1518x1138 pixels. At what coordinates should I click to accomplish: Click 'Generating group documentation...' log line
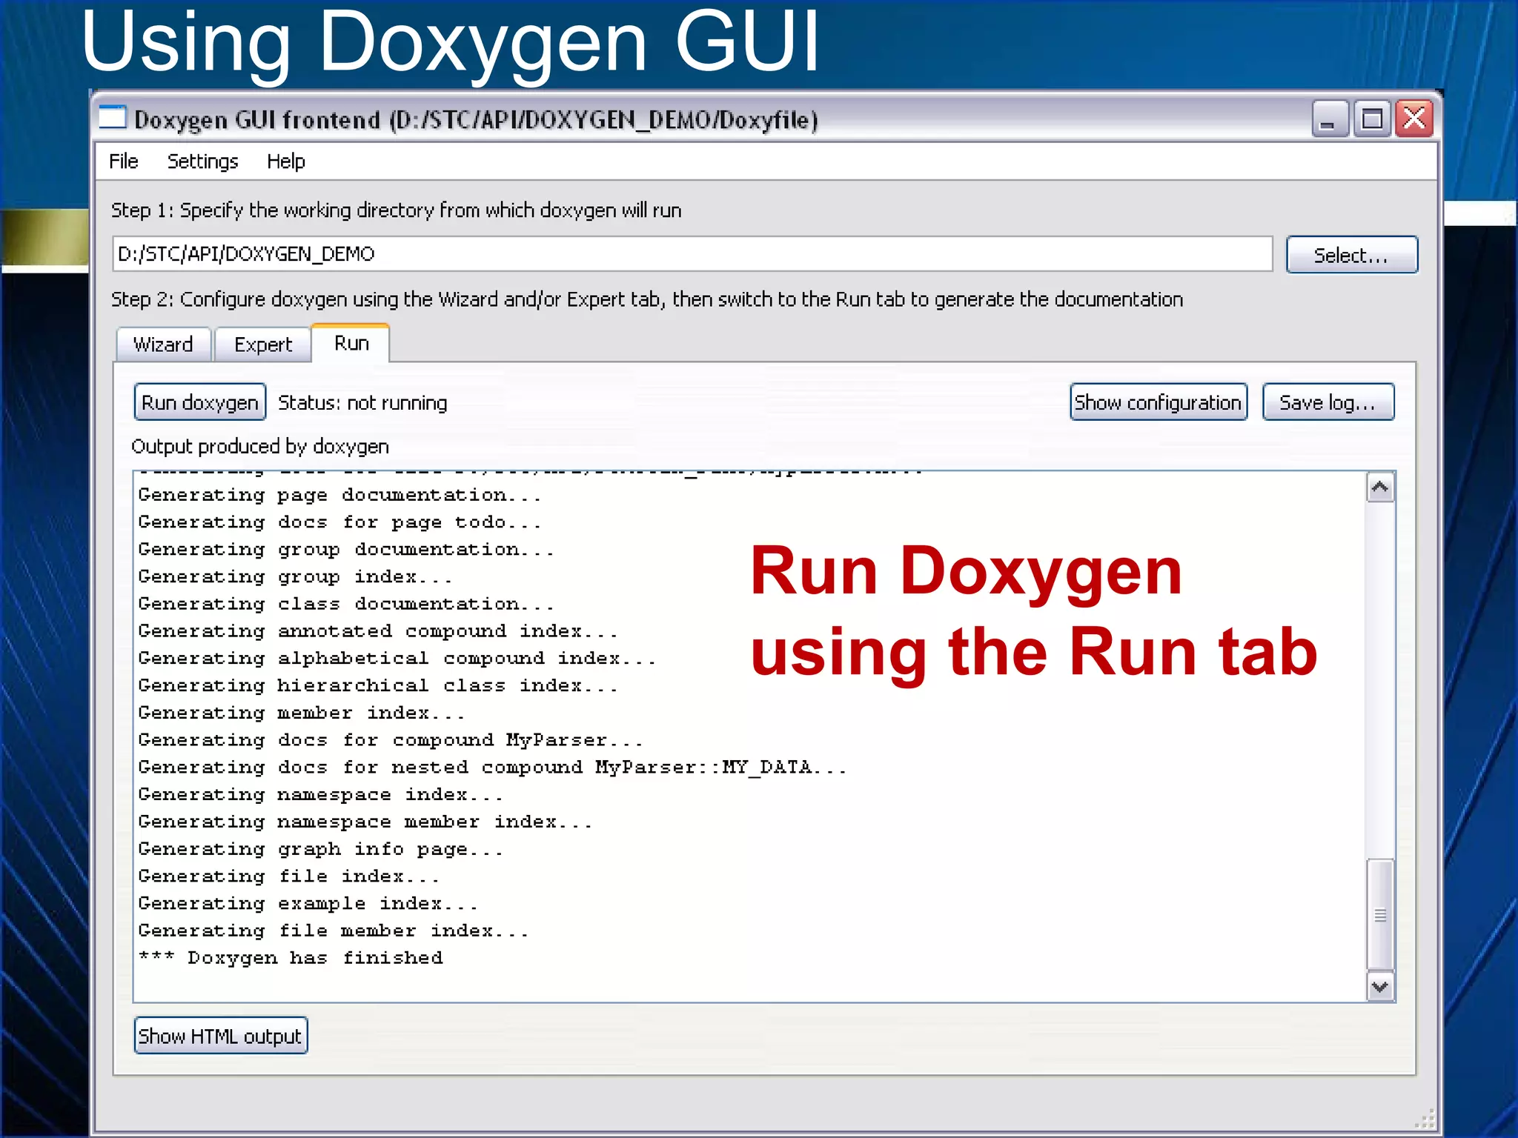click(346, 549)
